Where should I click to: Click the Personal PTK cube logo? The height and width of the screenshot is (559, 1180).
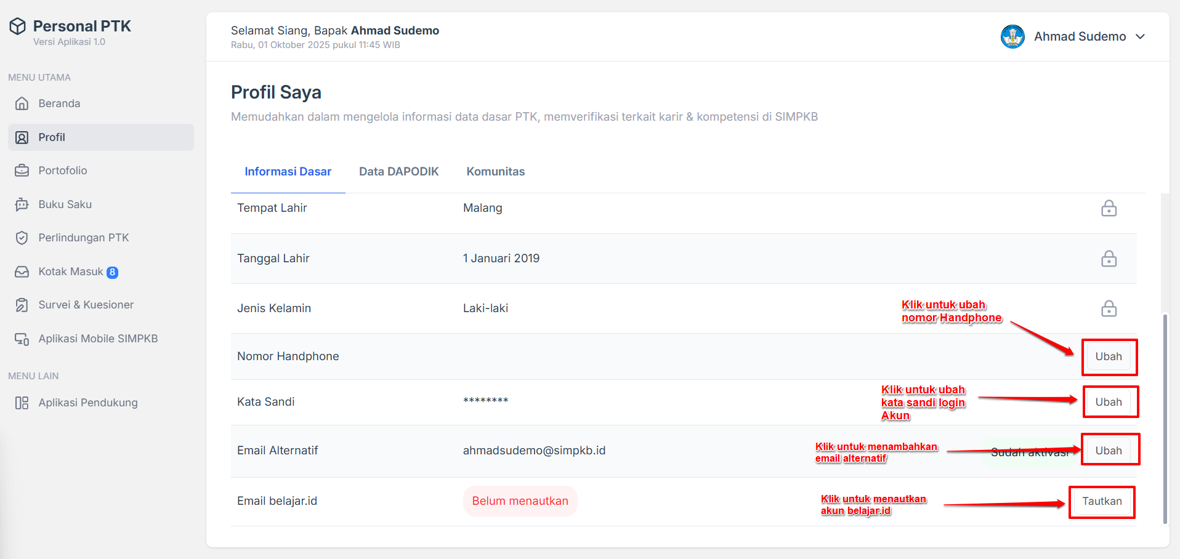18,26
